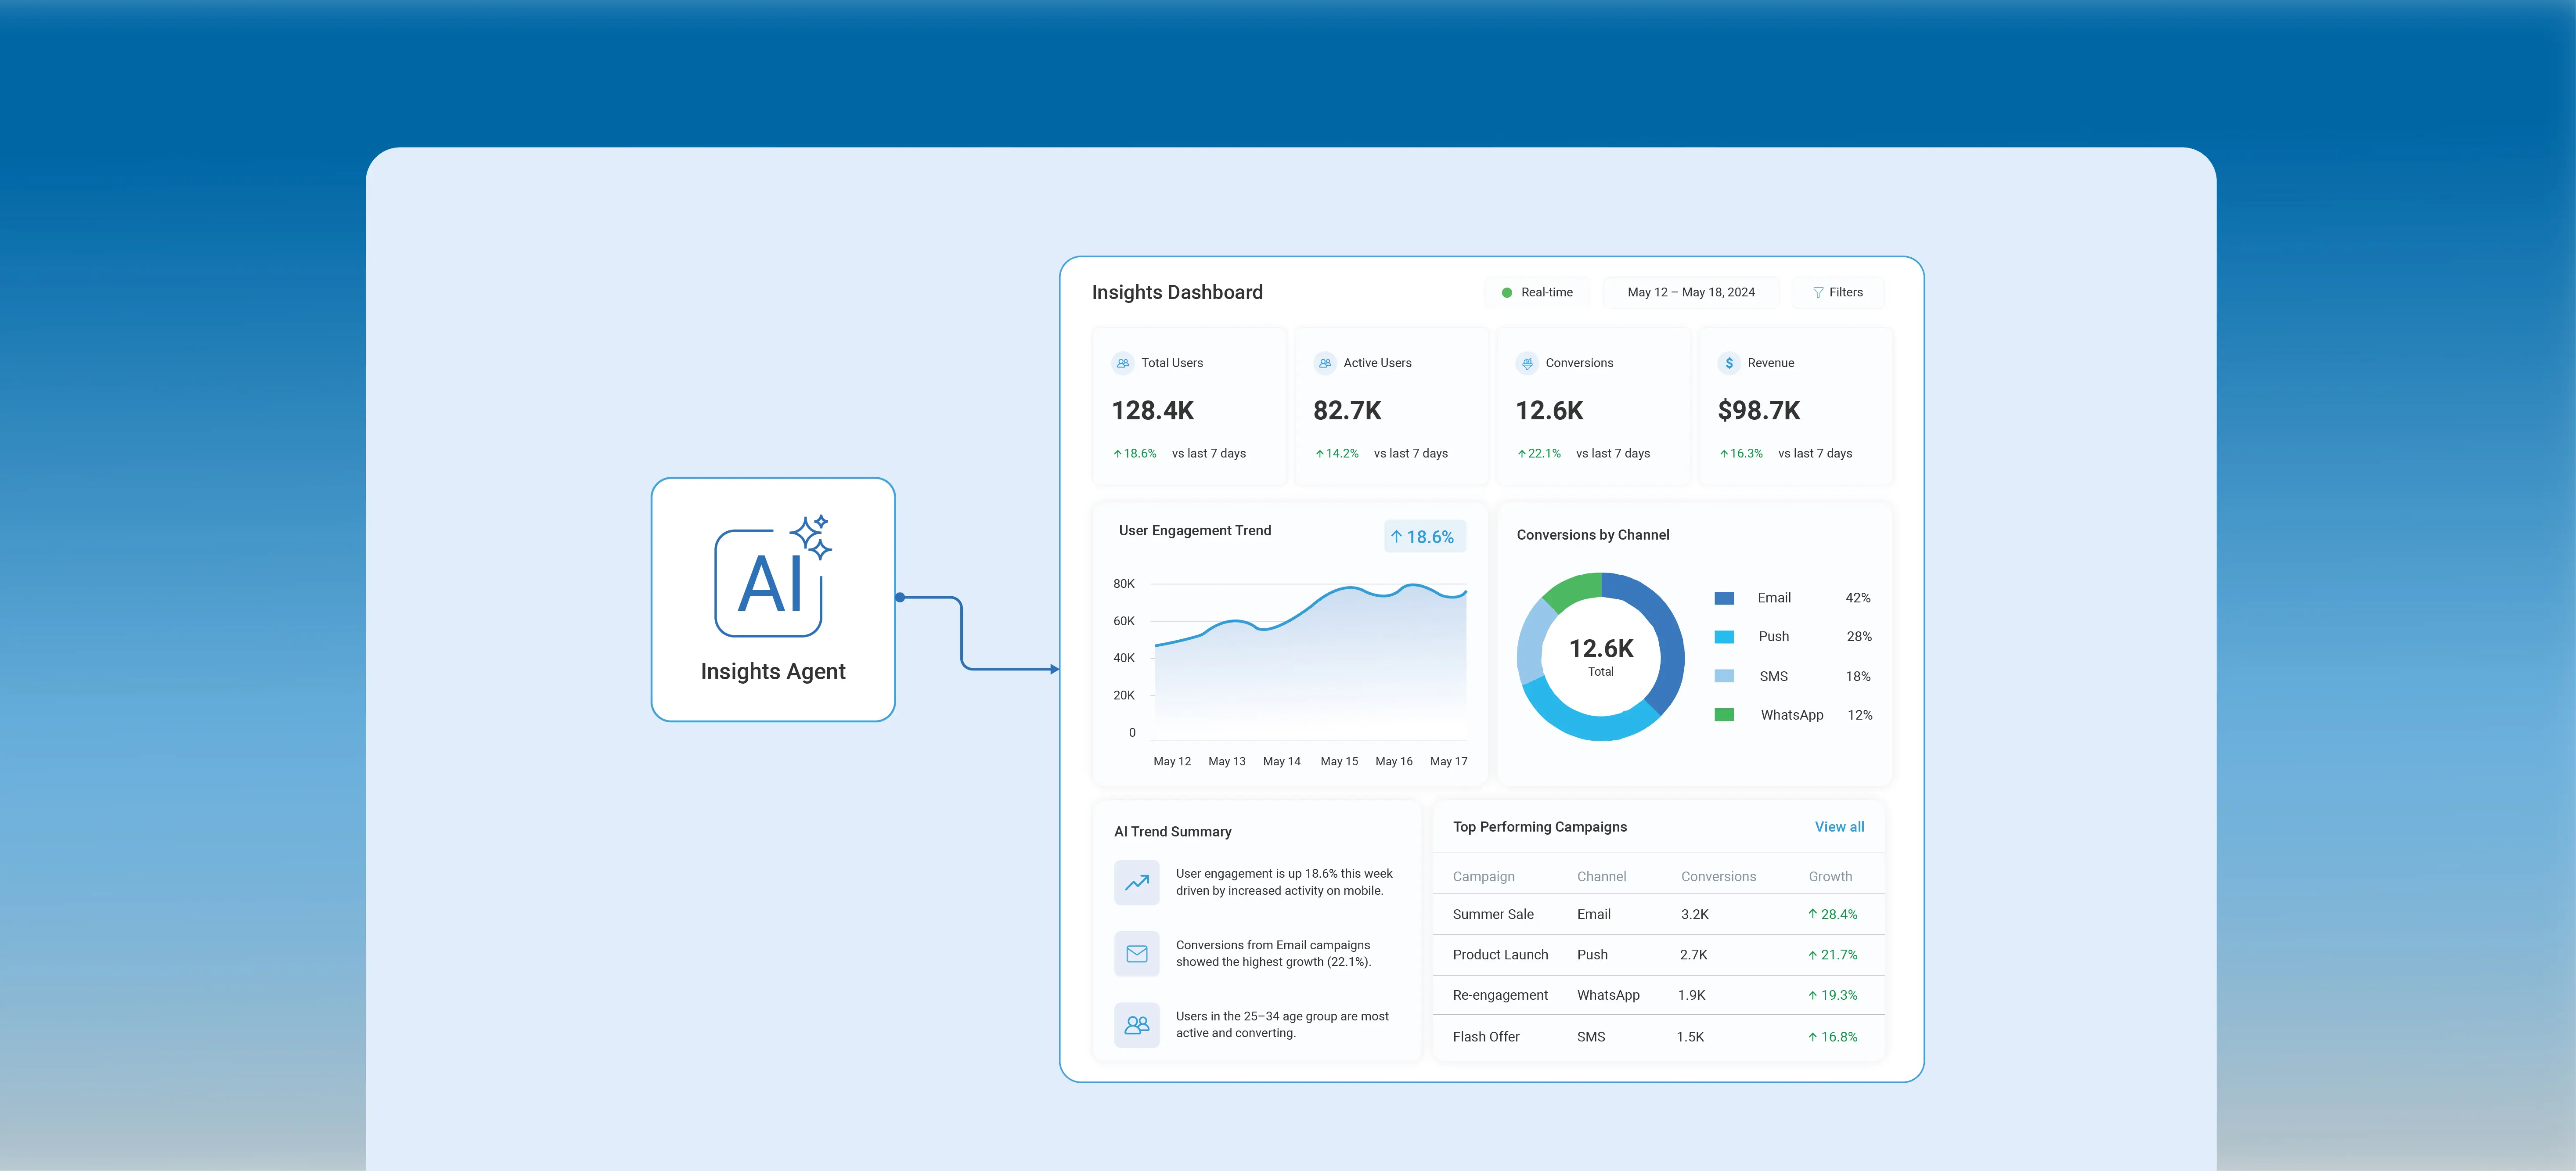Click the Summer Sale growth arrow

1812,914
